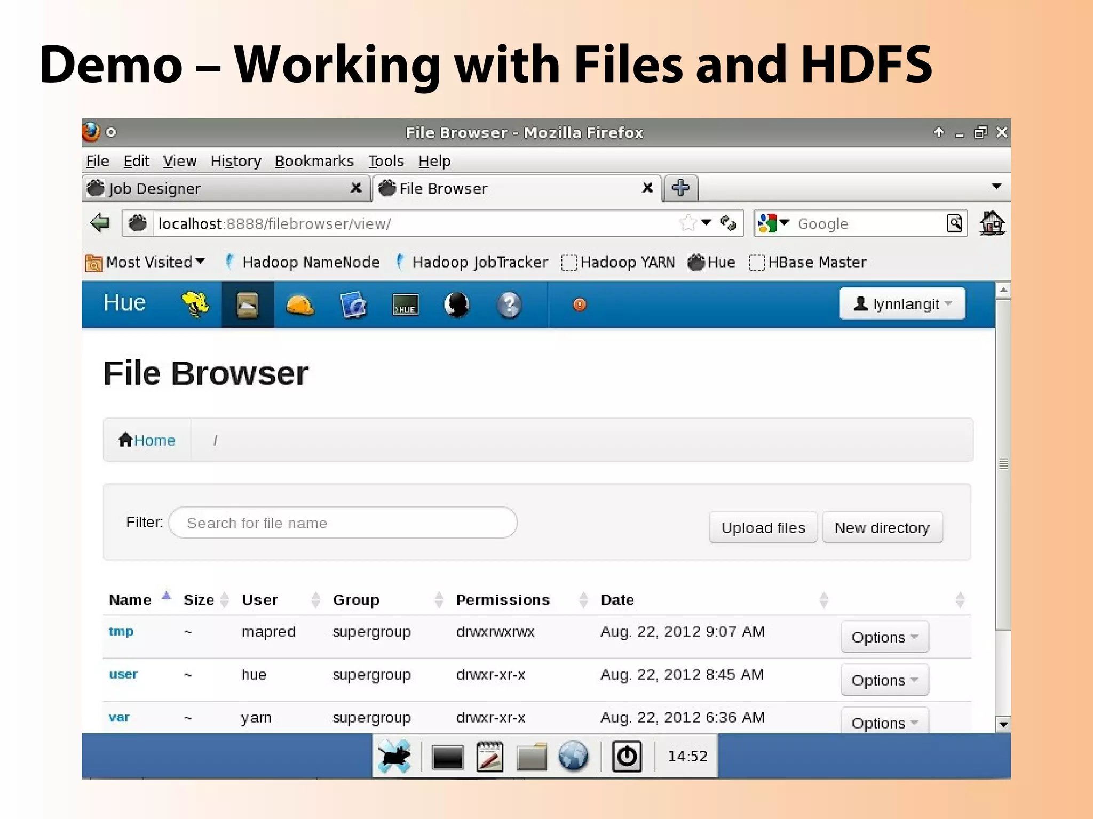Launch web browser globe in taskbar
1093x819 pixels.
tap(573, 756)
